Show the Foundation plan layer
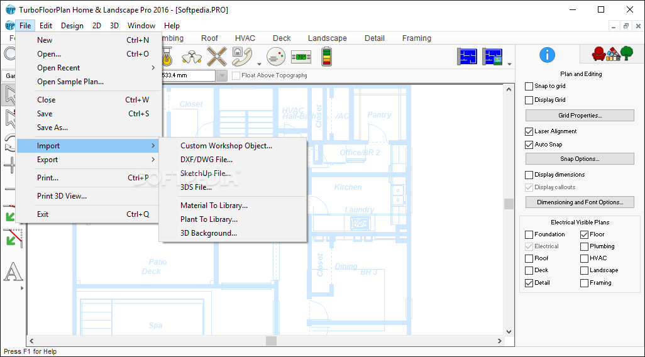The height and width of the screenshot is (357, 645). tap(529, 235)
